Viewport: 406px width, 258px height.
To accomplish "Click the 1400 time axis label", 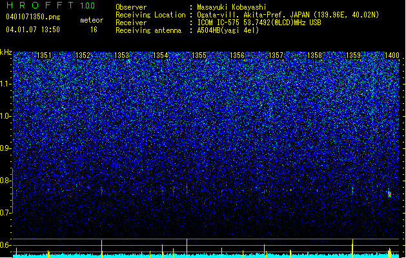I will [392, 55].
